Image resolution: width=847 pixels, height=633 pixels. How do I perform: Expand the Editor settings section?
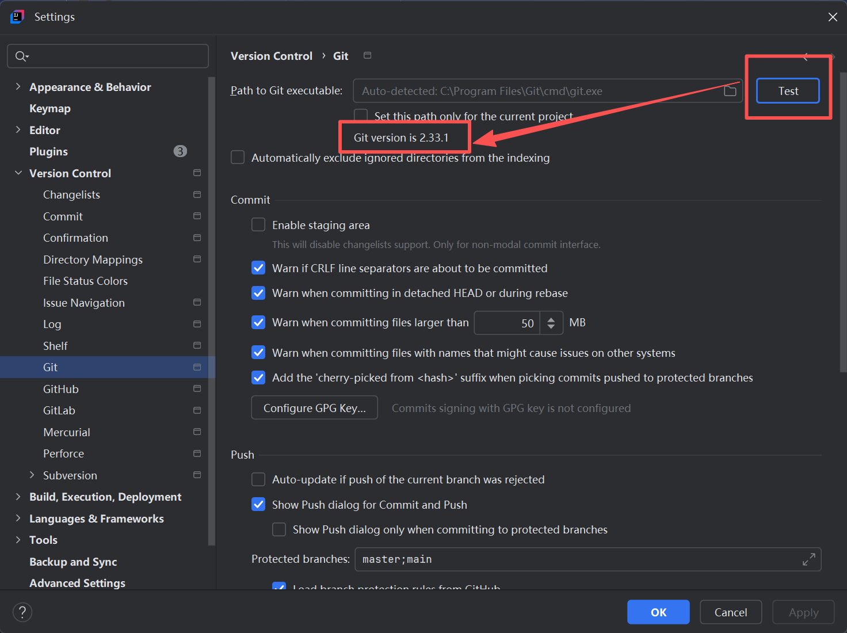[18, 130]
